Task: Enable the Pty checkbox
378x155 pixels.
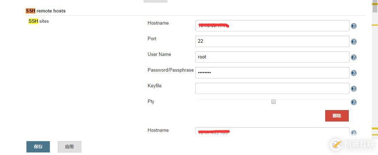Action: coord(274,102)
